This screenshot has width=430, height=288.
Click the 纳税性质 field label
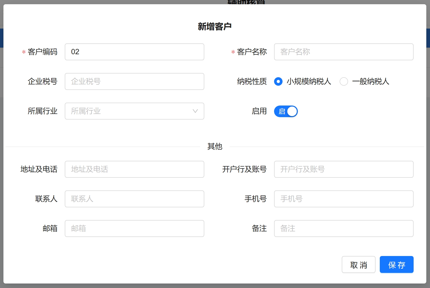point(252,81)
